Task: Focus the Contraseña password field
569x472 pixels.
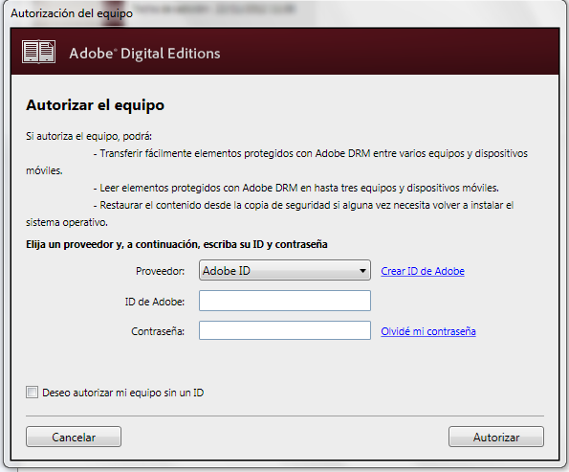Action: click(285, 330)
